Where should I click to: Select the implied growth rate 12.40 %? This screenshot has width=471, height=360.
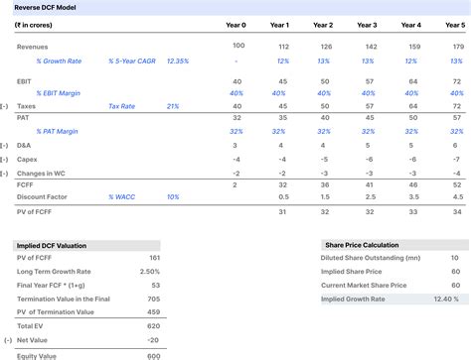point(446,300)
